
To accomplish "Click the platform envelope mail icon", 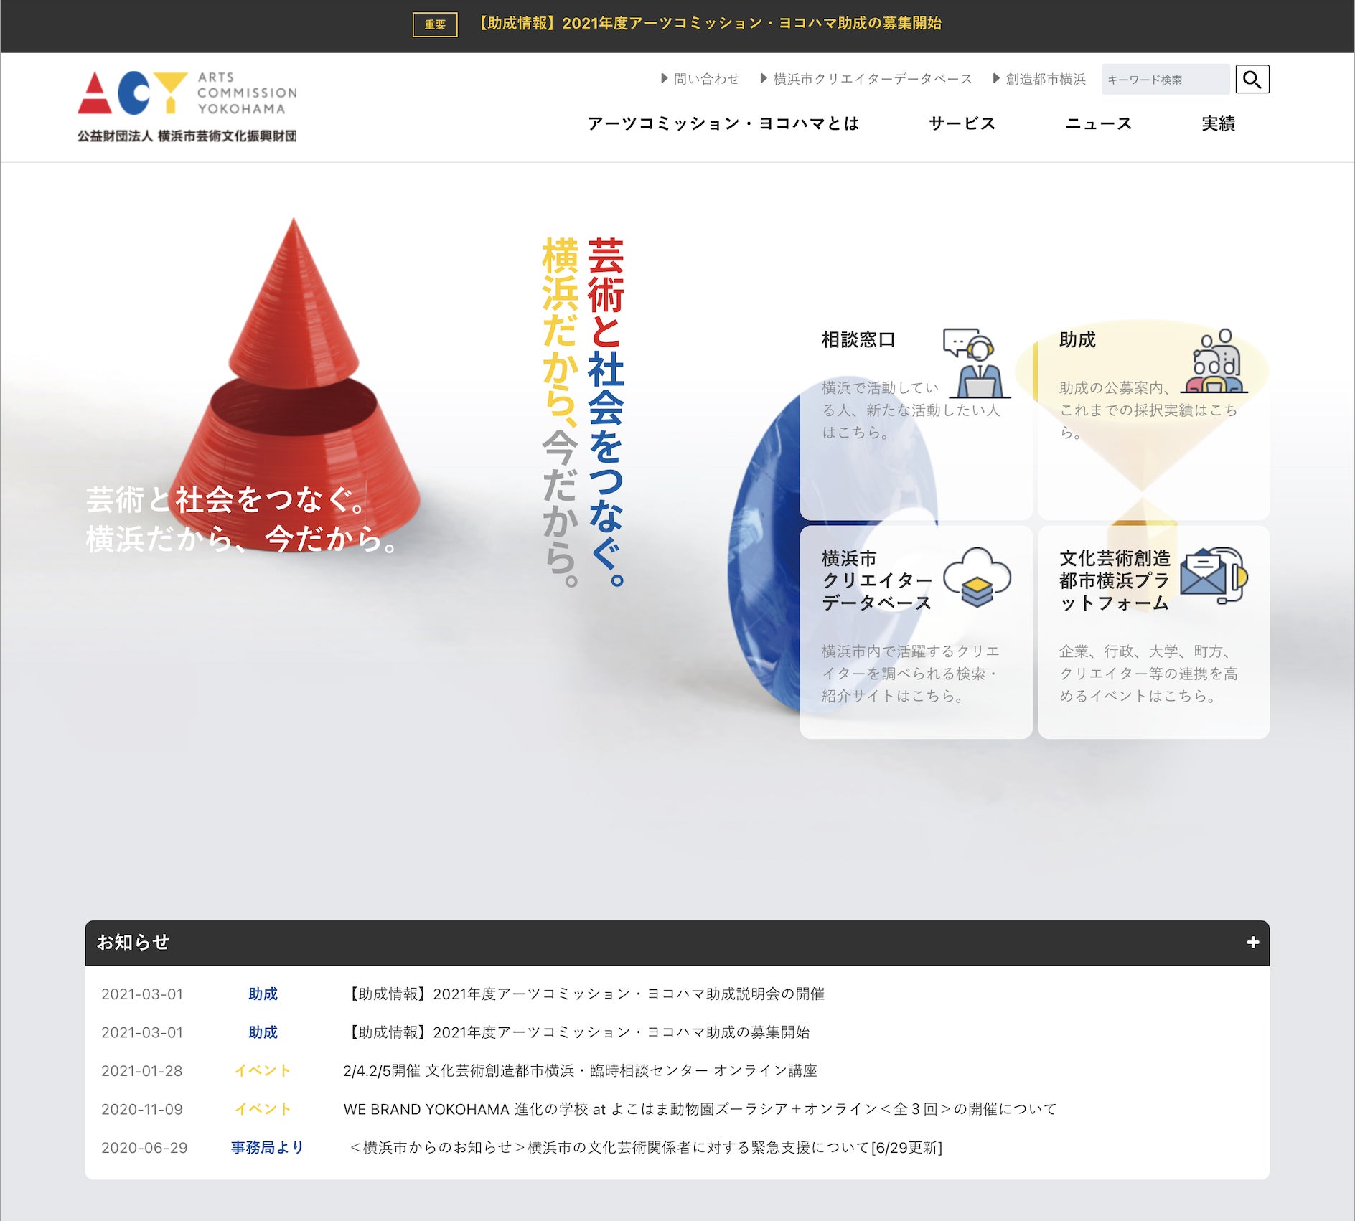I will tap(1214, 576).
